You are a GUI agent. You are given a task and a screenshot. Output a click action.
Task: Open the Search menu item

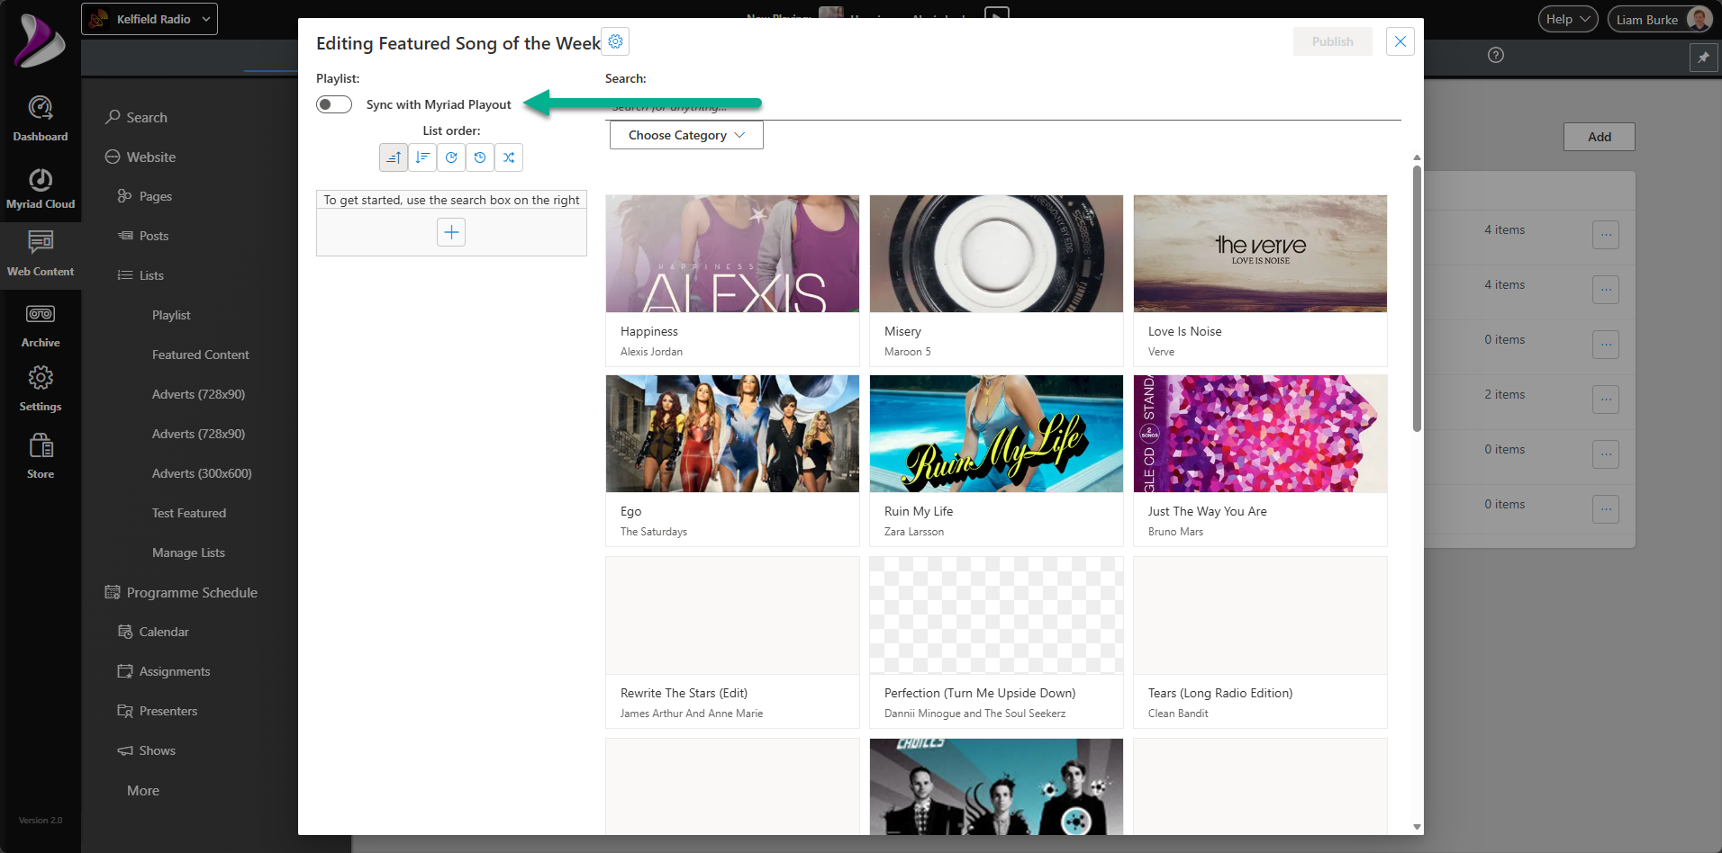click(x=136, y=117)
